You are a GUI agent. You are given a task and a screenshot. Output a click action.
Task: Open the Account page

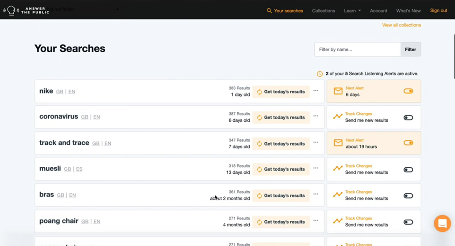point(378,11)
